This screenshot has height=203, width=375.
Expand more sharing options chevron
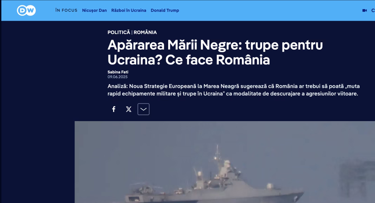click(x=144, y=109)
